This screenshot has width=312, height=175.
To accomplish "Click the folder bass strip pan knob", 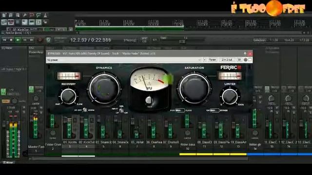I will click(x=187, y=133).
